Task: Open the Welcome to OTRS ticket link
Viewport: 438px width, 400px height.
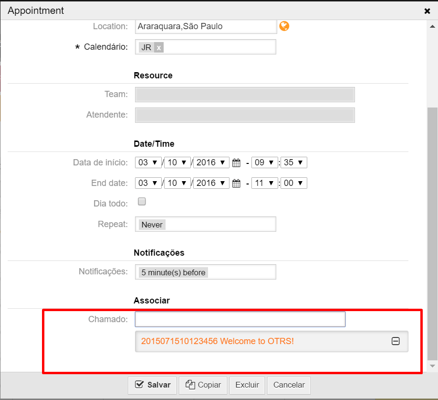Action: (x=218, y=341)
